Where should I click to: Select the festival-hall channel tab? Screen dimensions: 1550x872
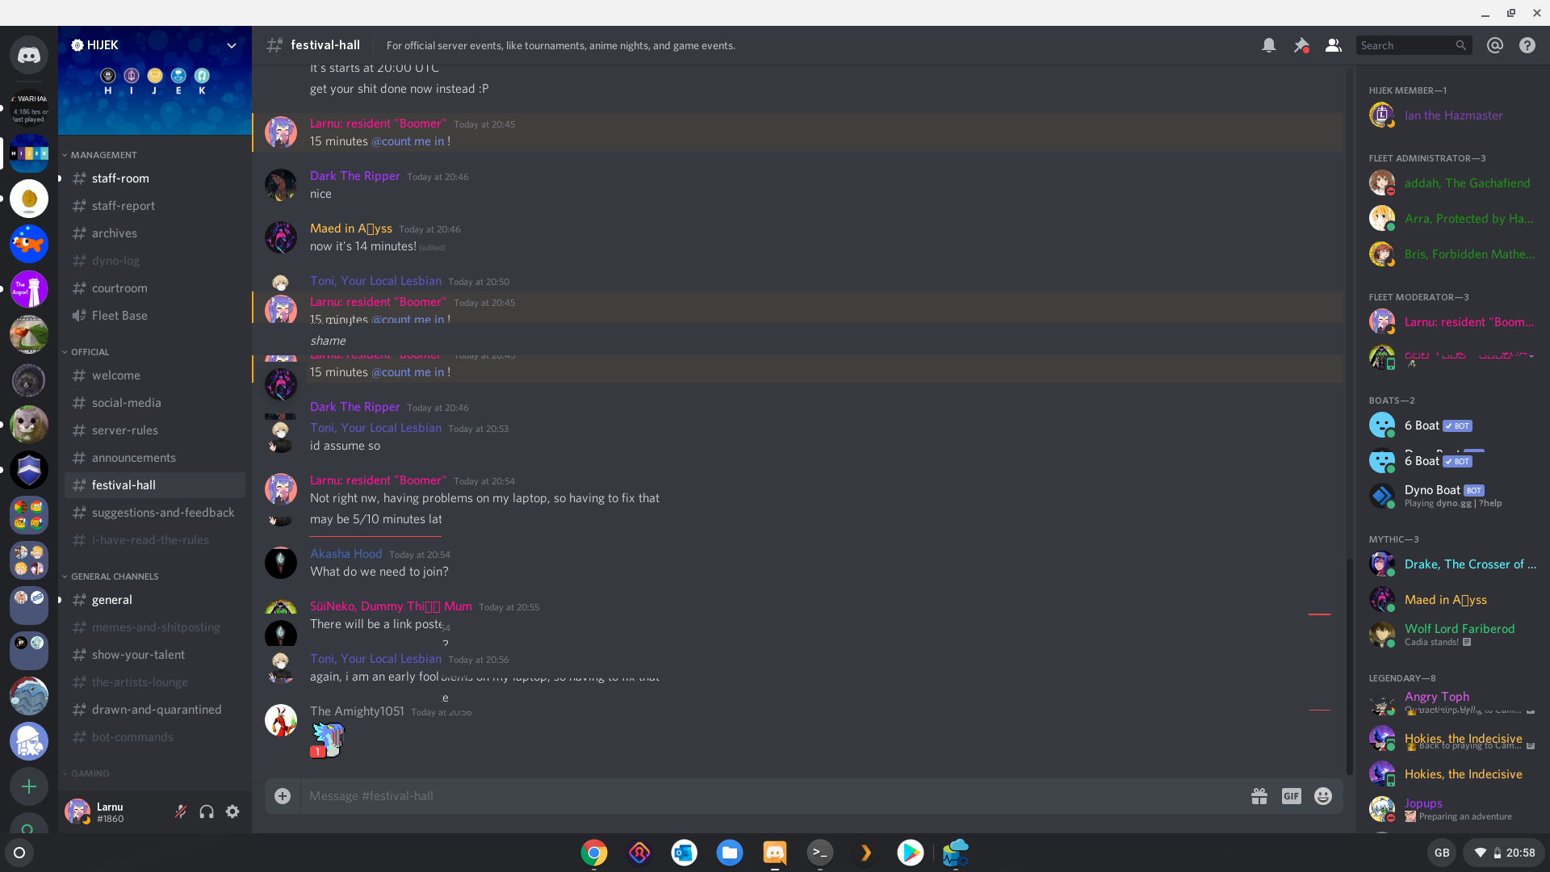[x=124, y=484]
